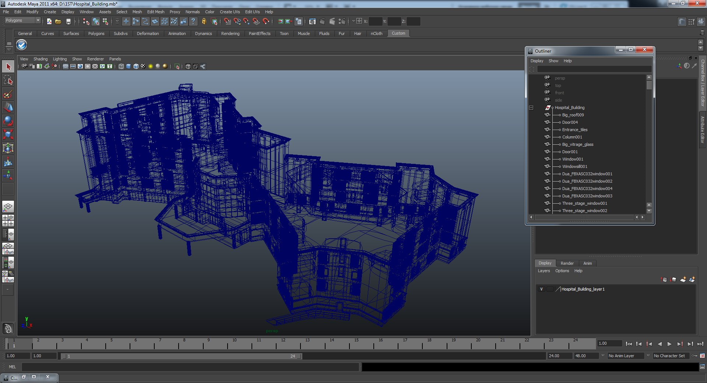707x383 pixels.
Task: Switch to the Rendering shelf tab
Action: [230, 34]
